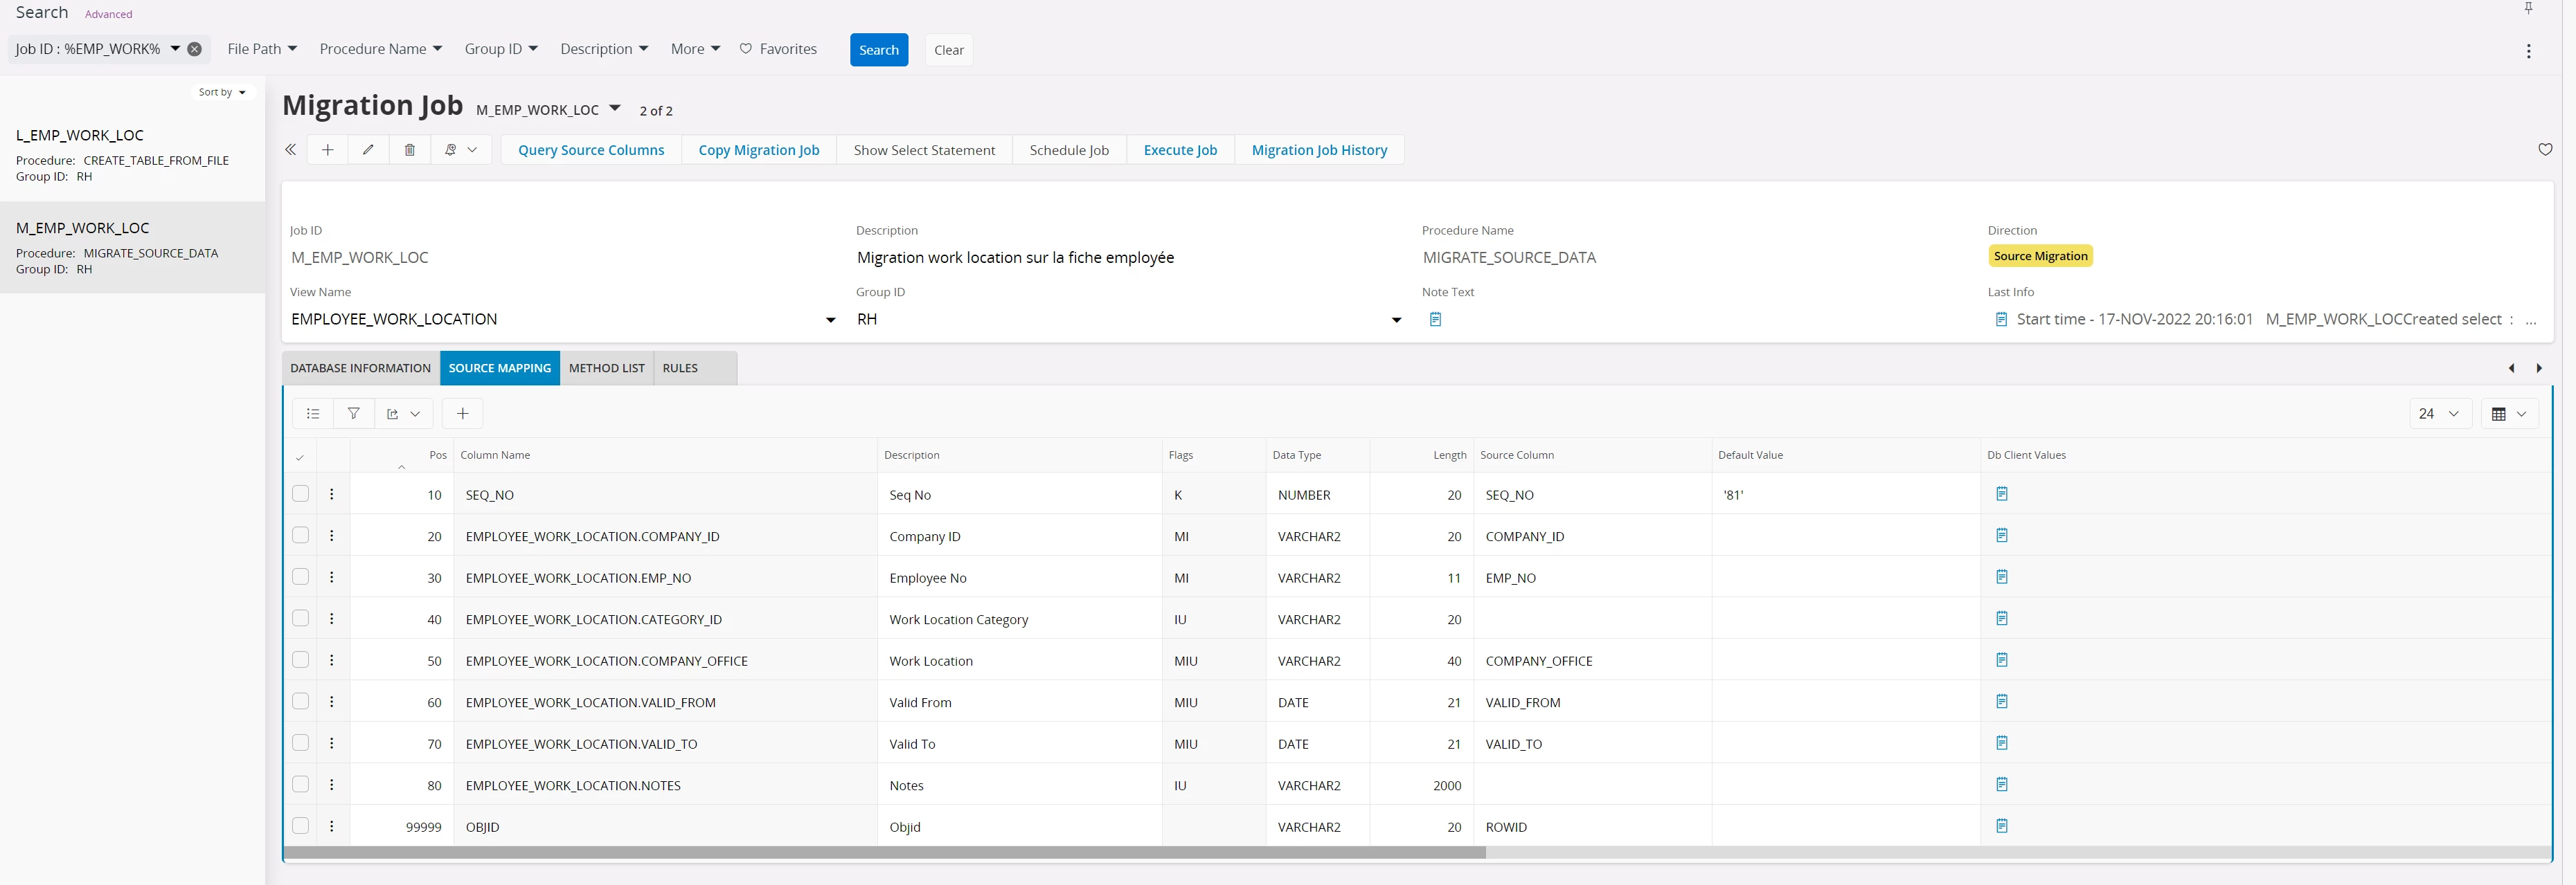2576x885 pixels.
Task: Switch to Database Information tab
Action: (360, 369)
